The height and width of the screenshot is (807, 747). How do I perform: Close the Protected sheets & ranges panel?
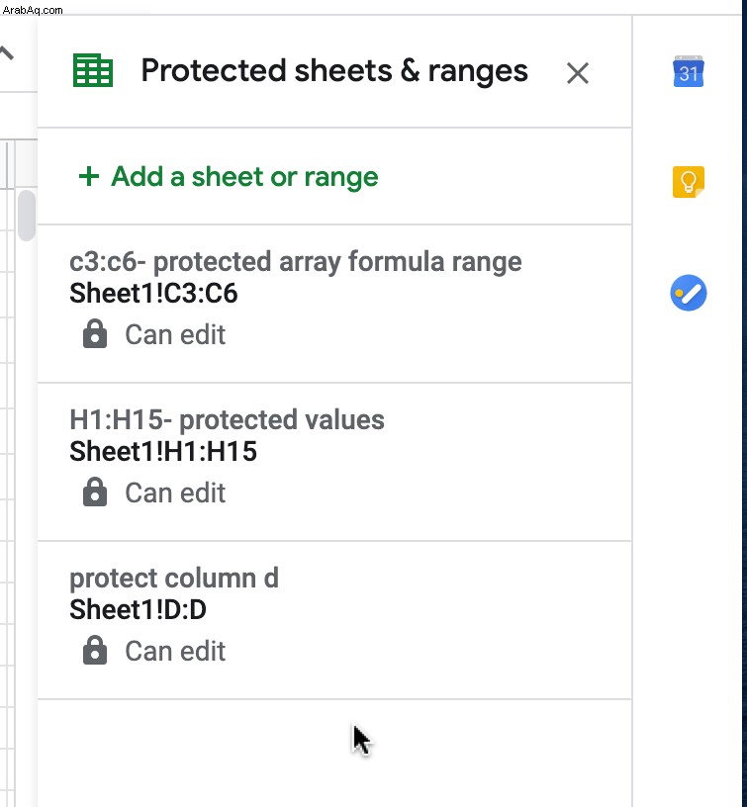pyautogui.click(x=578, y=73)
